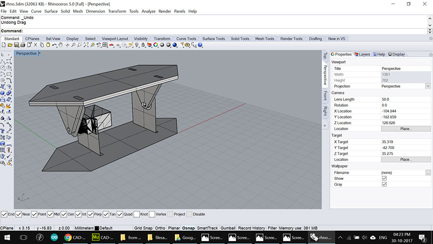
Task: Toggle the wallpaper Gray checkbox
Action: (384, 184)
